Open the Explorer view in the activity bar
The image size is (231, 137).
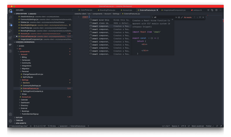pos(10,11)
